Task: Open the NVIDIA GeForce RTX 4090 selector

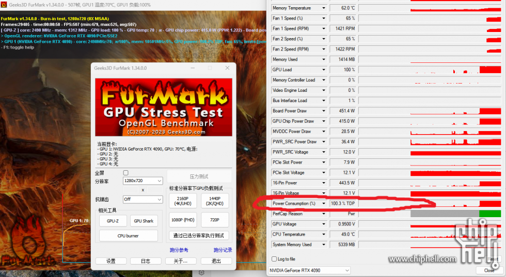Action: point(309,270)
